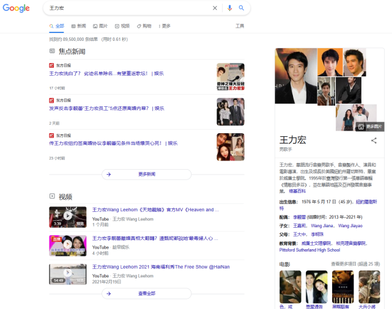The image size is (392, 309).
Task: Start voice search with microphone icon
Action: point(229,8)
